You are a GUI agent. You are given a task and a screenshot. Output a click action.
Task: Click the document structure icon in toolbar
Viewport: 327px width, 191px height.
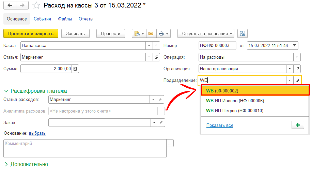pyautogui.click(x=242, y=33)
